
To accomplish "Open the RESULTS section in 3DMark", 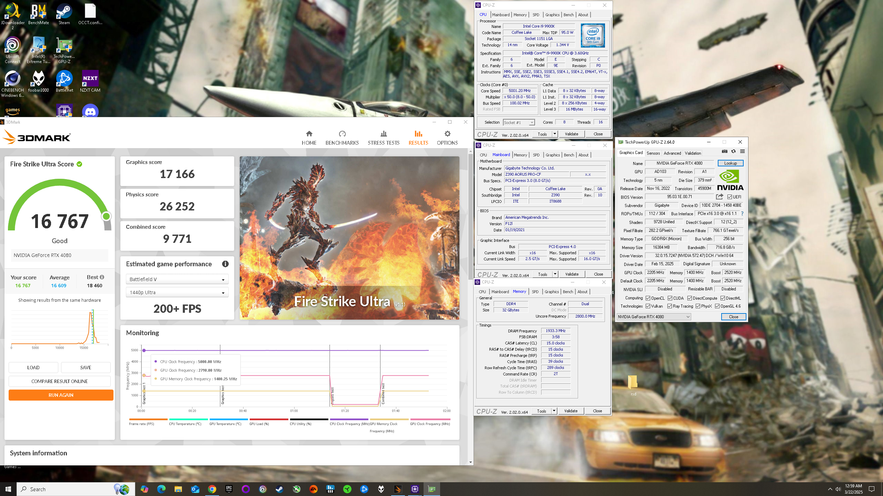I will point(418,138).
